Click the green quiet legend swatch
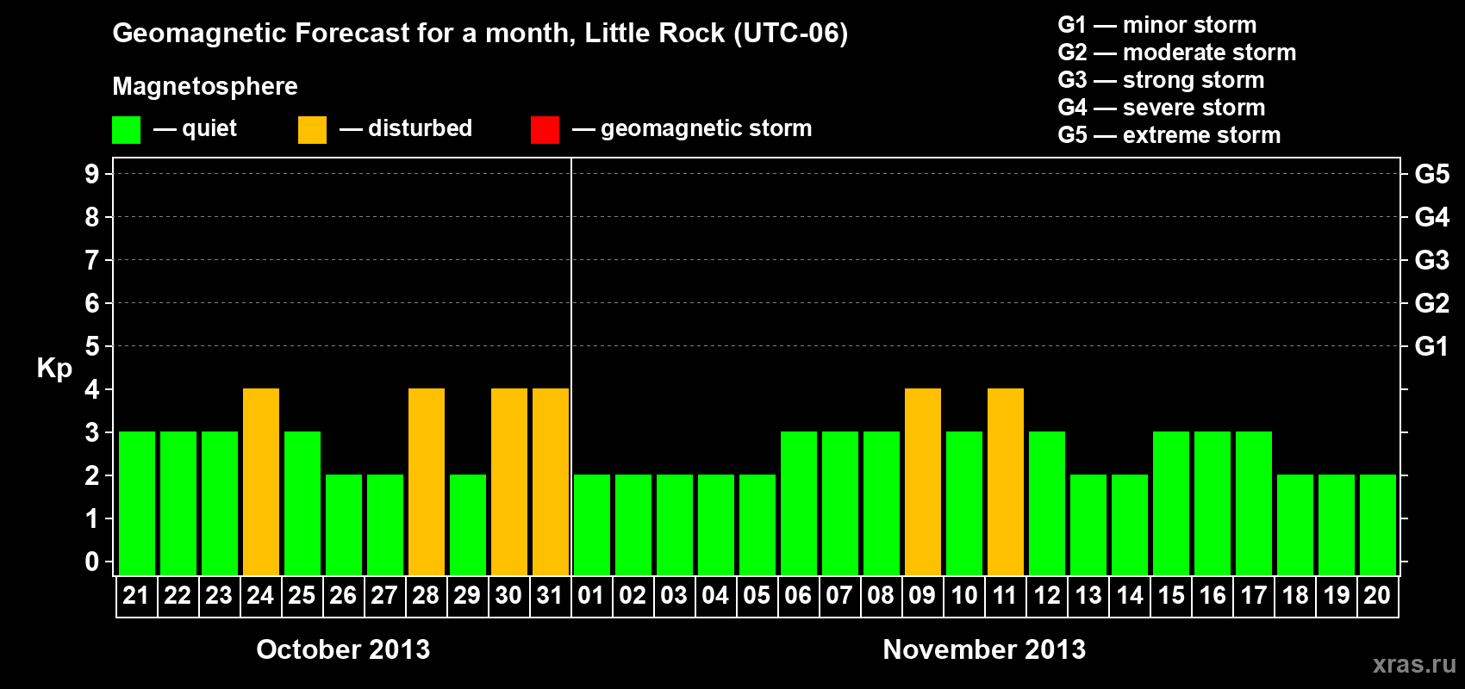The image size is (1465, 689). point(126,130)
